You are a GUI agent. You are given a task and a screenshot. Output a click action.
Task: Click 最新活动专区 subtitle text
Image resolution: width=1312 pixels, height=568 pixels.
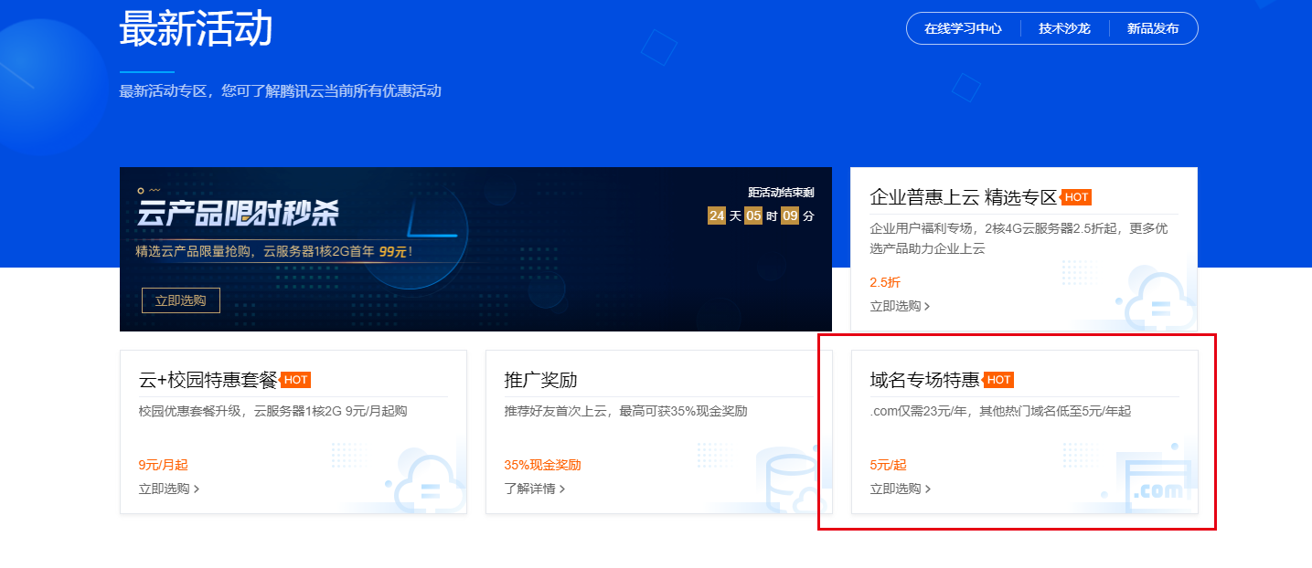point(280,90)
